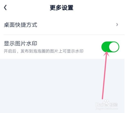Open the 桌面快捷方式 chevron arrow

point(117,25)
